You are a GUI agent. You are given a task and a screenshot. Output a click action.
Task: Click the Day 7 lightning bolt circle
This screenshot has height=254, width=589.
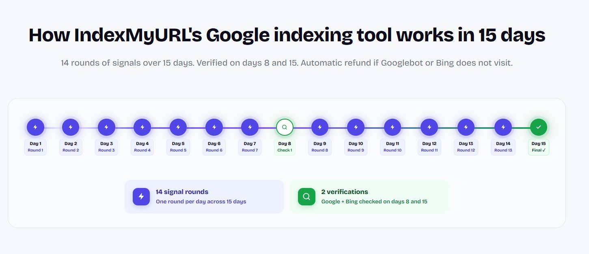pos(250,127)
